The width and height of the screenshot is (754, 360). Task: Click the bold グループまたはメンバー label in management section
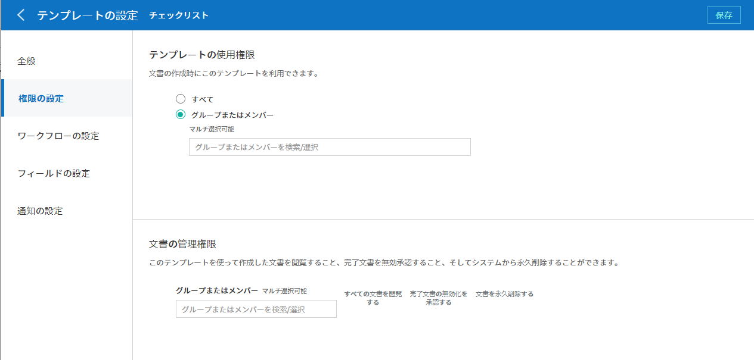pyautogui.click(x=217, y=290)
